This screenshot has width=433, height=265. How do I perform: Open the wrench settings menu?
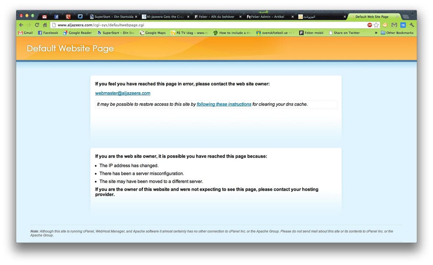pos(412,25)
